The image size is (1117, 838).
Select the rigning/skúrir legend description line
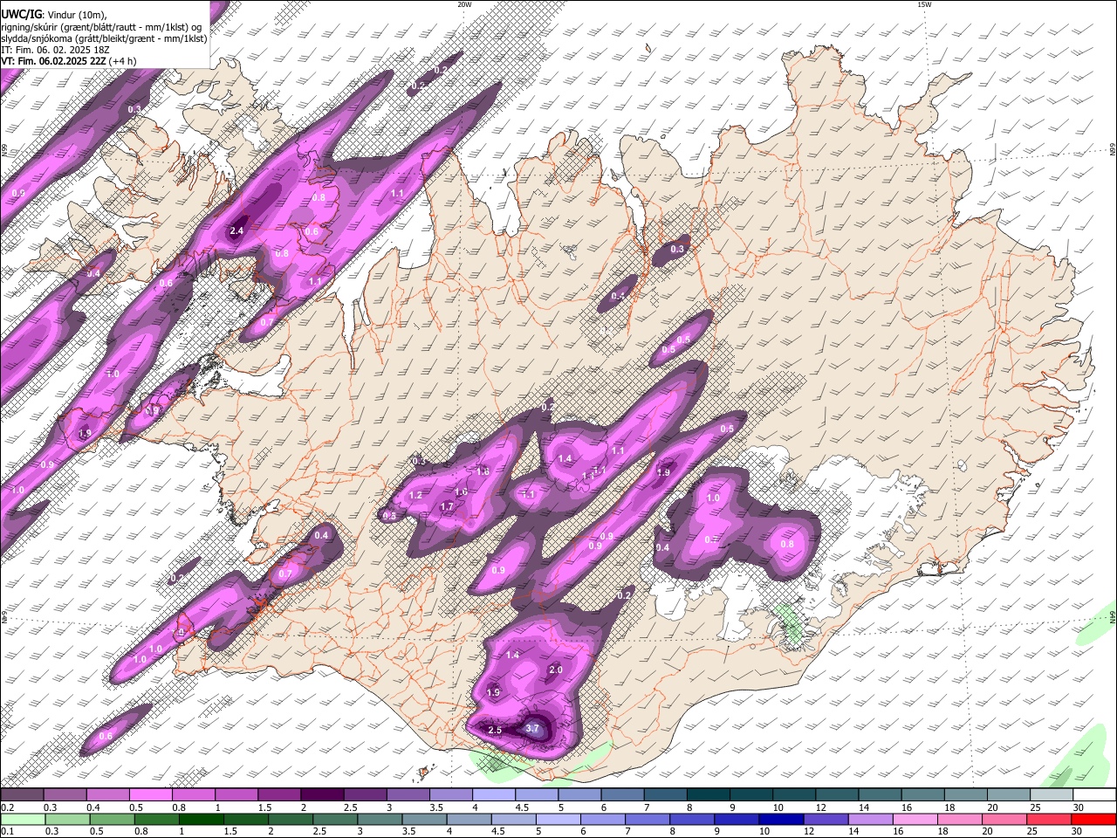pos(101,26)
